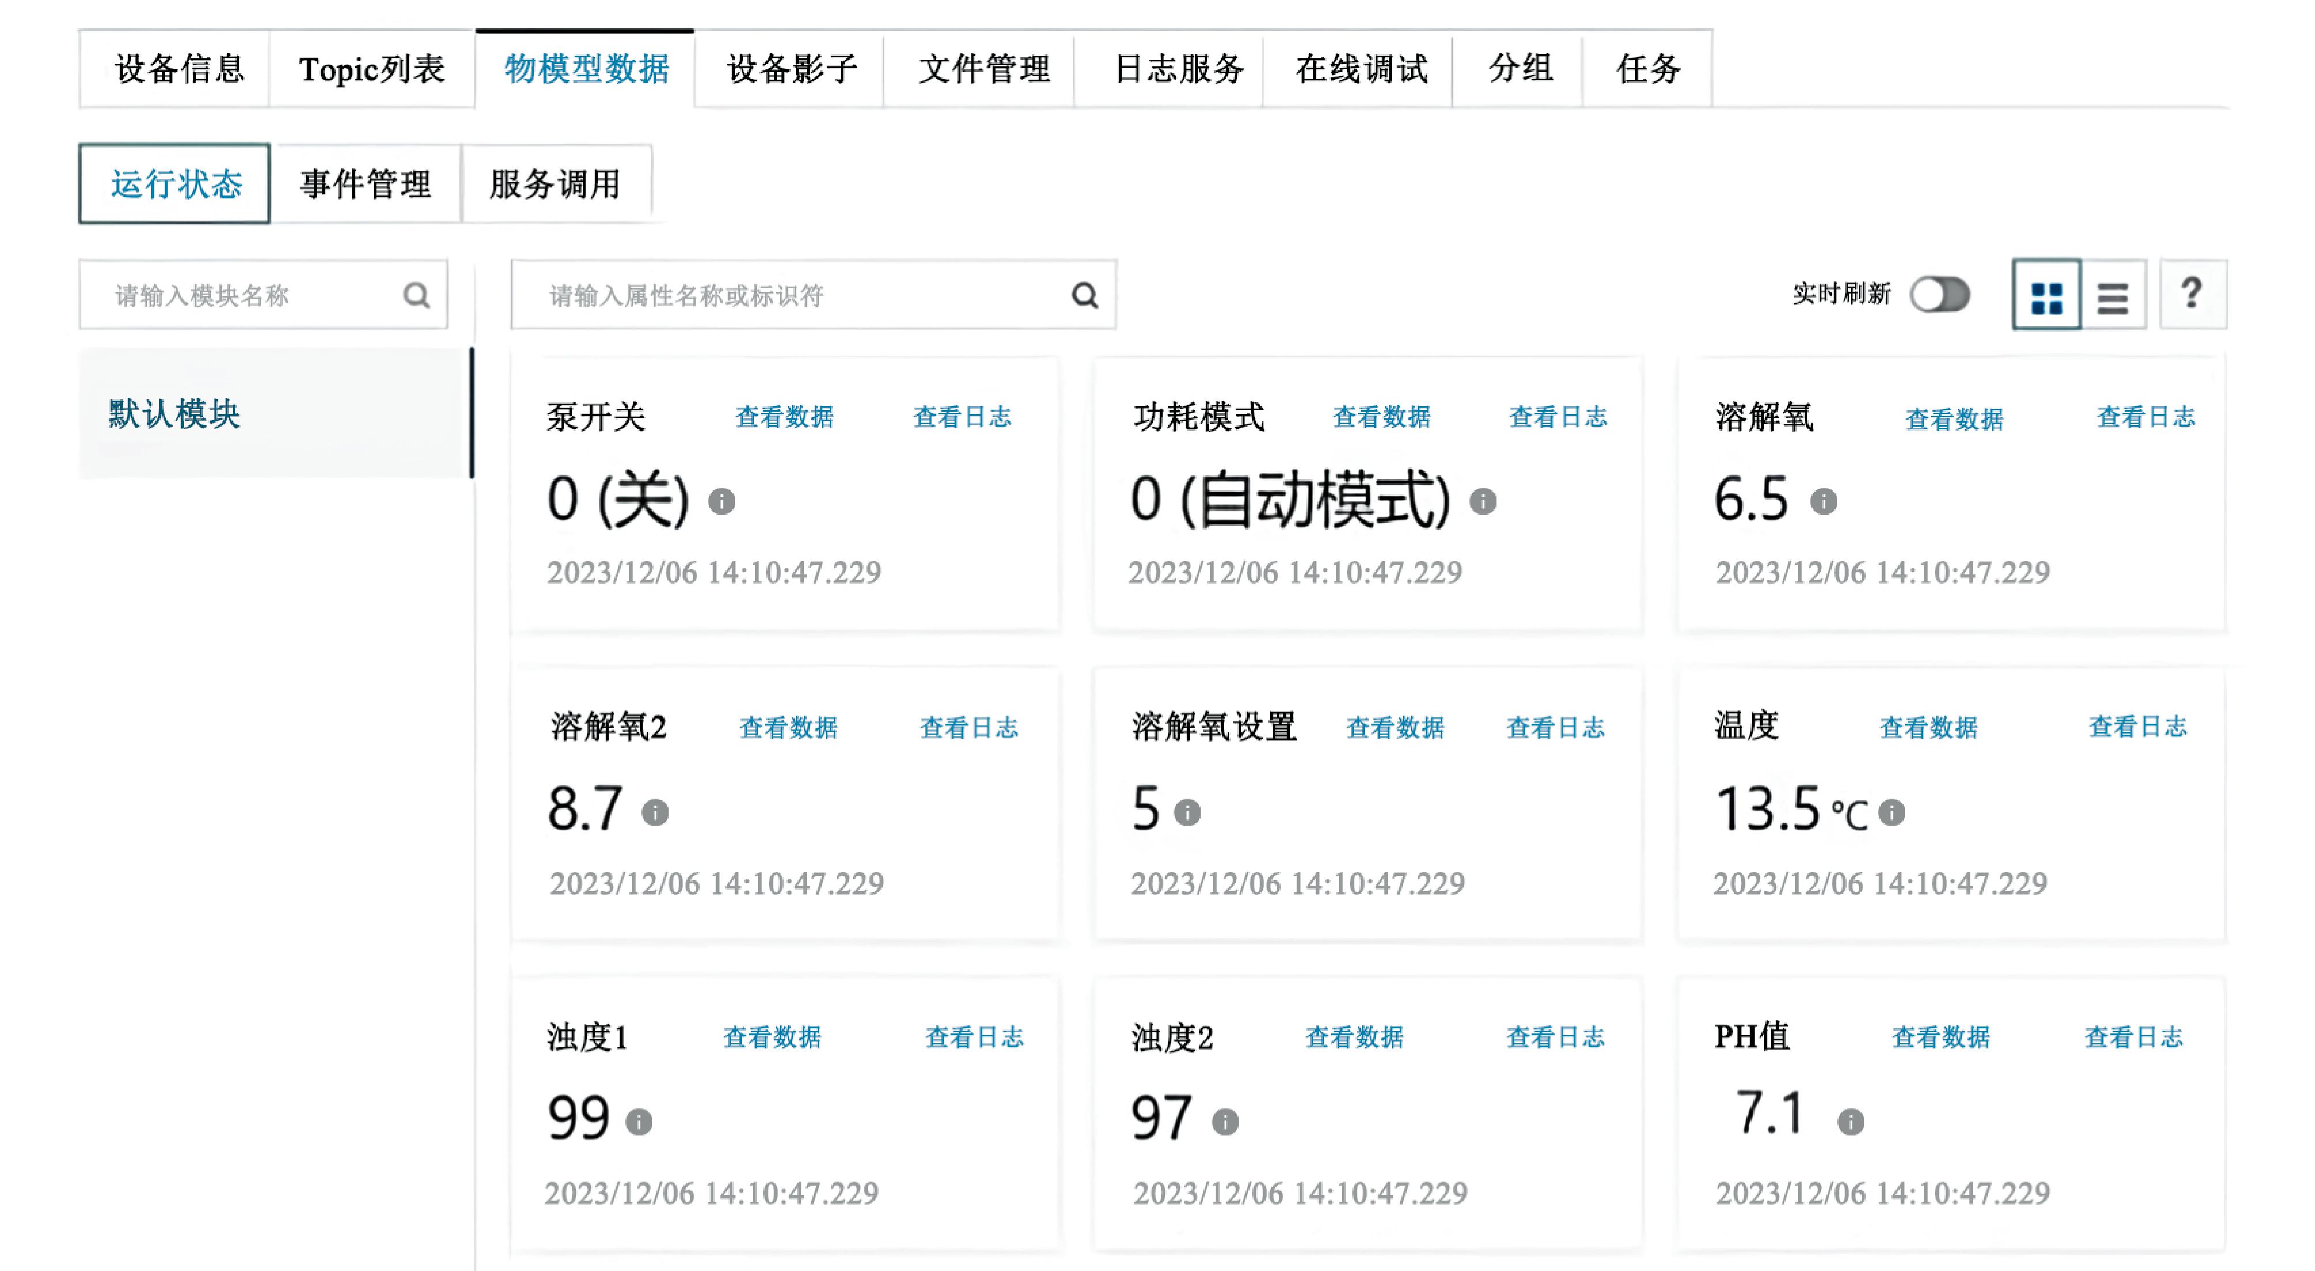Open the 设备信息 tab
This screenshot has height=1271, width=2315.
tap(175, 69)
